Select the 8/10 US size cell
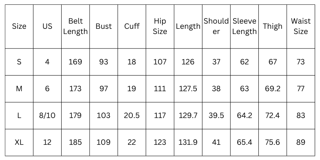The width and height of the screenshot is (320, 160). click(47, 116)
